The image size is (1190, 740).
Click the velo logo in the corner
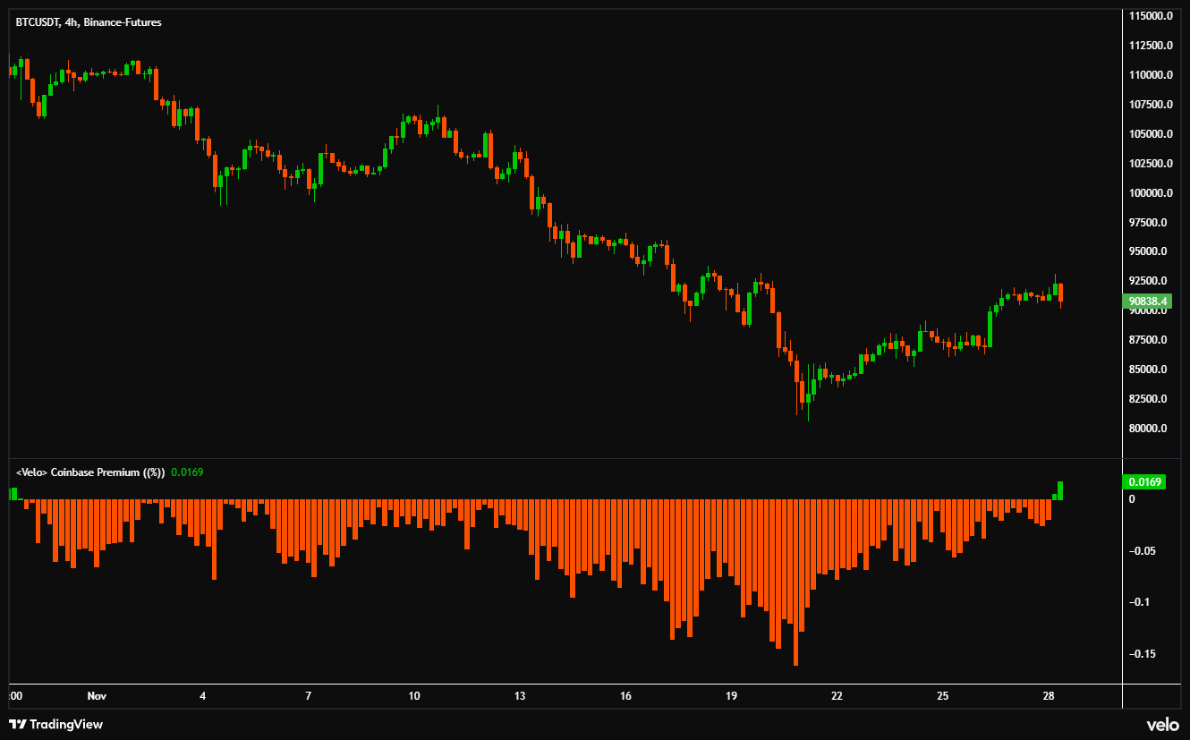click(x=1160, y=724)
